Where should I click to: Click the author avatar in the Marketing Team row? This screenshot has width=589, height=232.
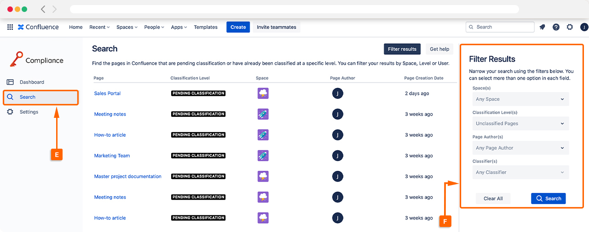(337, 156)
